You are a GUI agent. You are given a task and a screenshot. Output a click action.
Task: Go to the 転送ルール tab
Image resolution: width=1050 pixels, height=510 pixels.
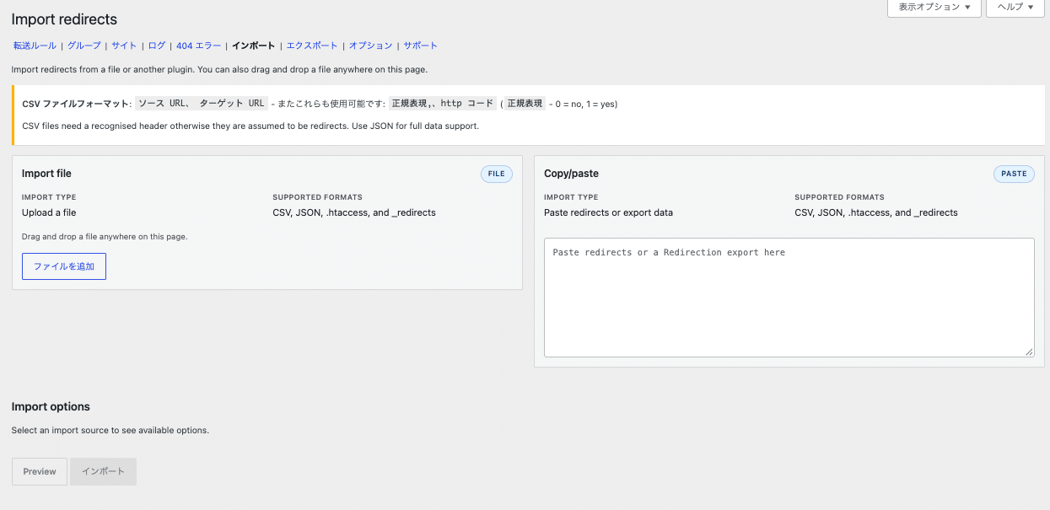(x=35, y=46)
